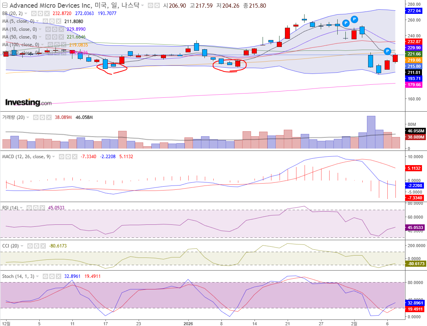
Task: Hide the MA (10, close, 0) line
Action: 48,29
